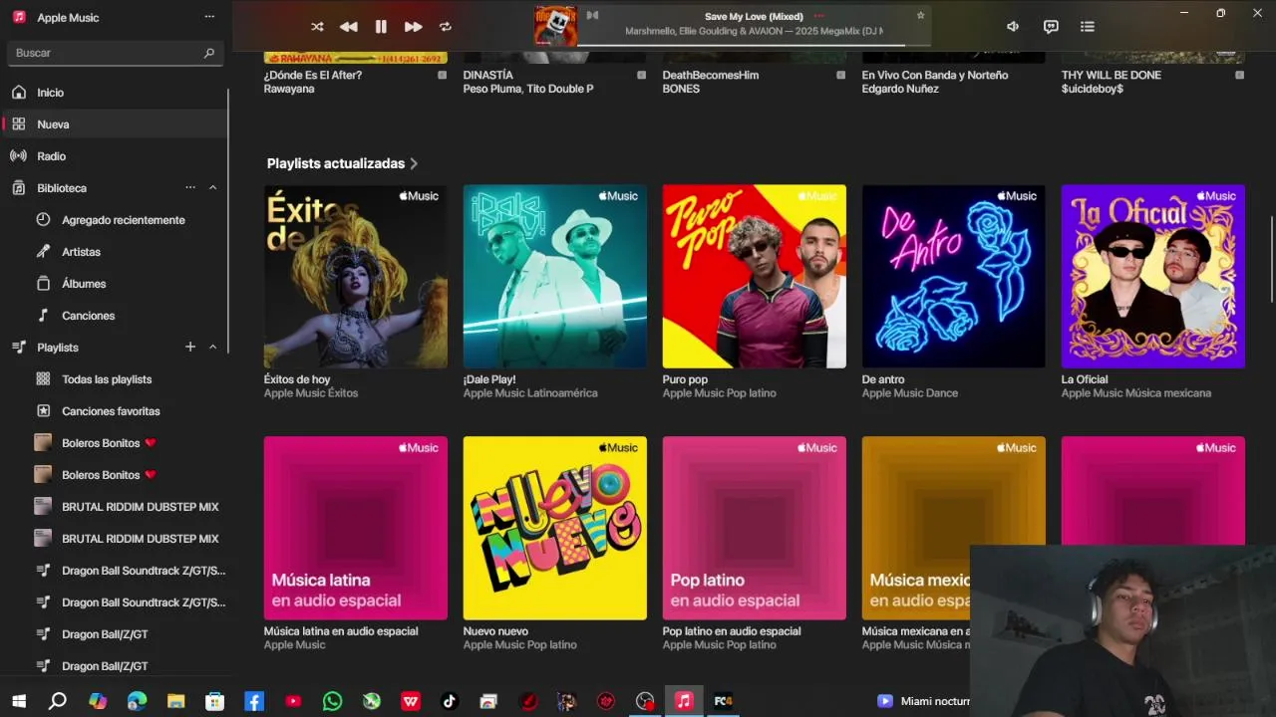1276x717 pixels.
Task: Open Pop latino en audio espacial cover
Action: pos(755,528)
